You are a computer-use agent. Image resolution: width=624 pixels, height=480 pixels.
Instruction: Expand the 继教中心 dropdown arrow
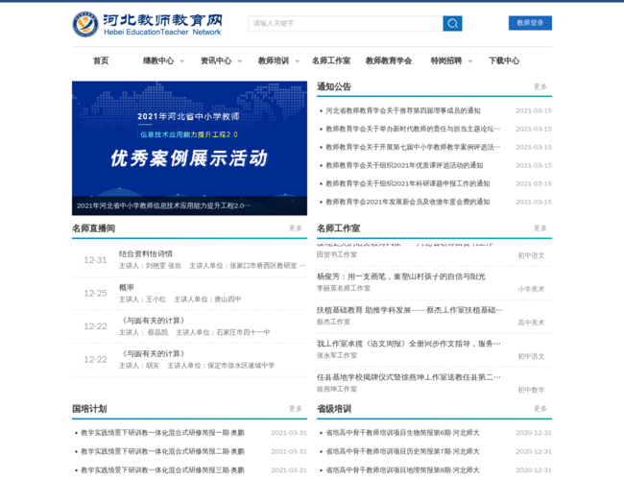coord(182,61)
